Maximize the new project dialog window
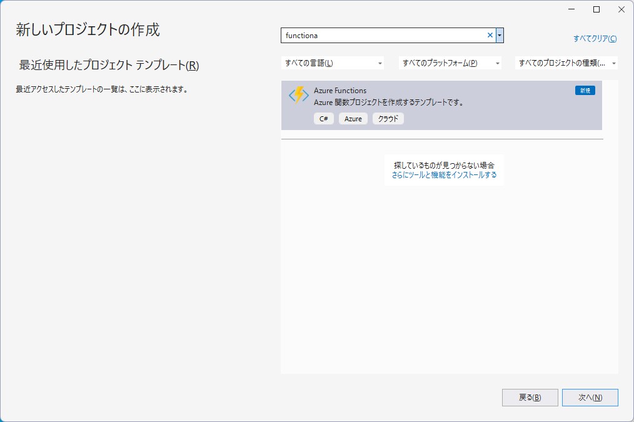634x422 pixels. (596, 9)
